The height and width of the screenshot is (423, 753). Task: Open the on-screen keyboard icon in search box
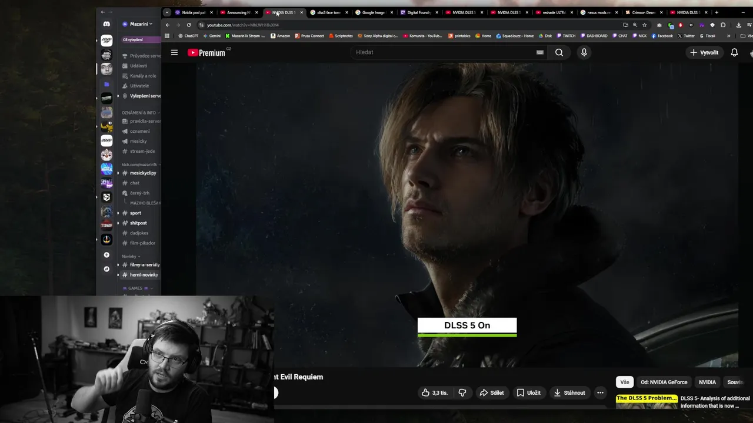[x=539, y=52]
